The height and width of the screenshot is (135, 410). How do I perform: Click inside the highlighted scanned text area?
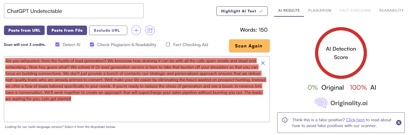click(137, 89)
